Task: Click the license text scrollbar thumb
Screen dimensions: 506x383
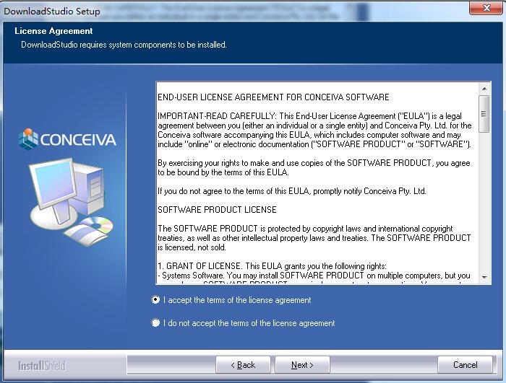Action: (x=484, y=113)
